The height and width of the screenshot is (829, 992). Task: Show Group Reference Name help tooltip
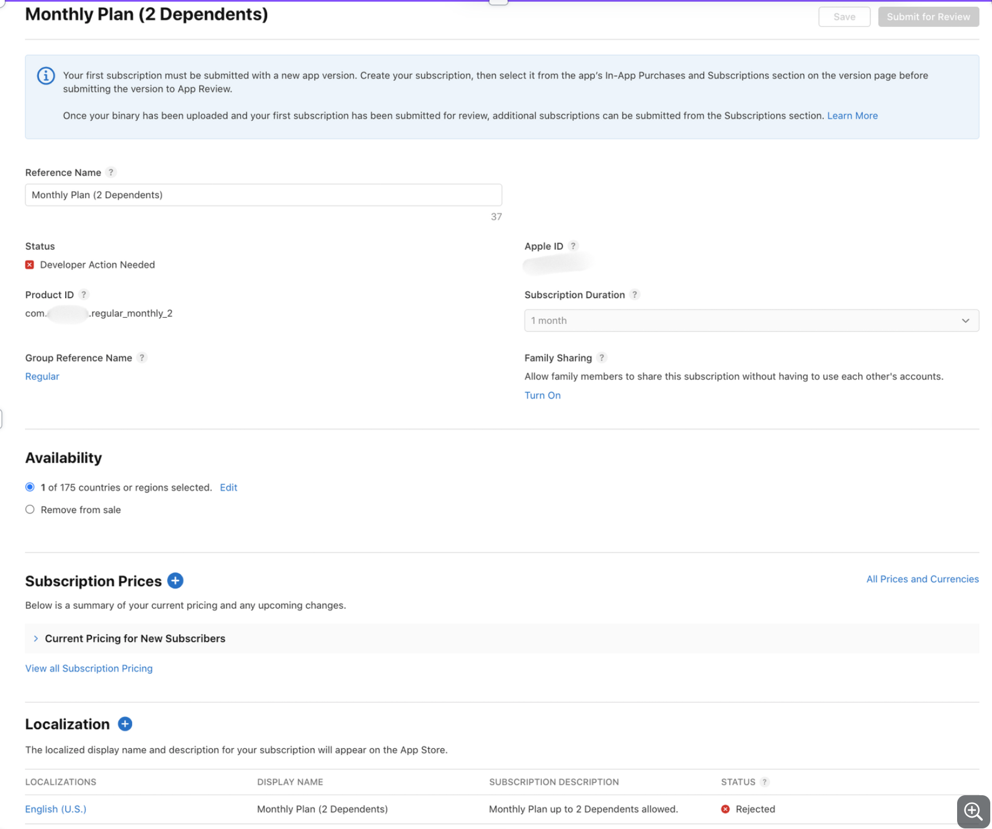(142, 357)
